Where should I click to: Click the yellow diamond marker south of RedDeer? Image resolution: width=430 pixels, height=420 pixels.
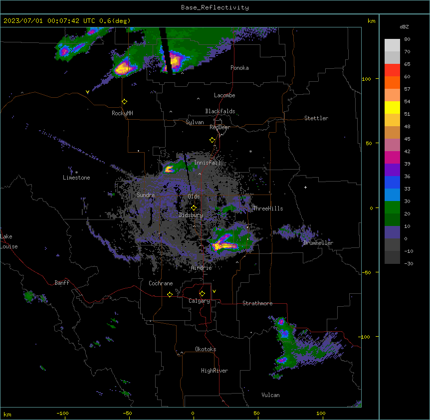pos(213,140)
